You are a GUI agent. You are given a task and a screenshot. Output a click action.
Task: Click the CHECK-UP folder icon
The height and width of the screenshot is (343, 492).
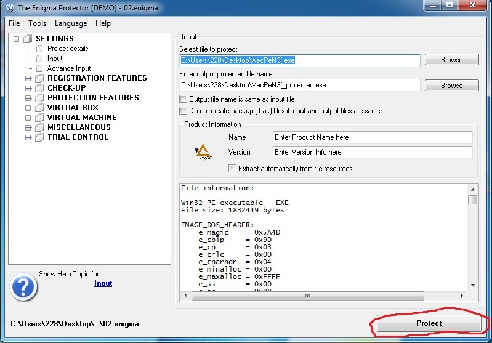39,88
